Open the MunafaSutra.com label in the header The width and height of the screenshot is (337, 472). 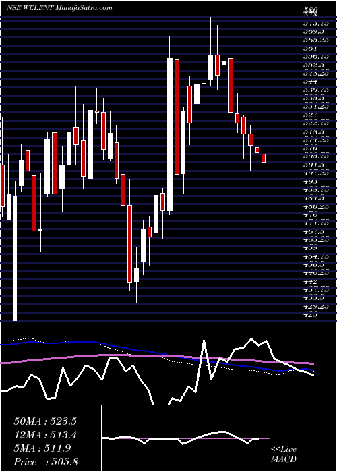[84, 7]
